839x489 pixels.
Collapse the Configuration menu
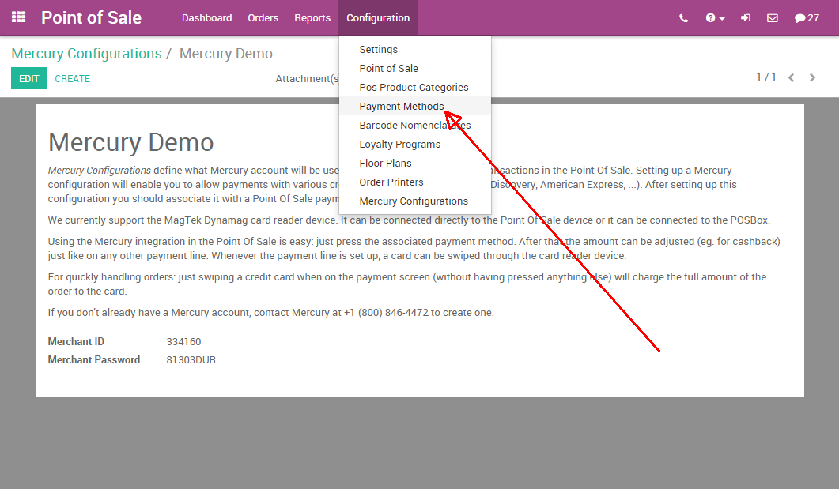pyautogui.click(x=378, y=17)
